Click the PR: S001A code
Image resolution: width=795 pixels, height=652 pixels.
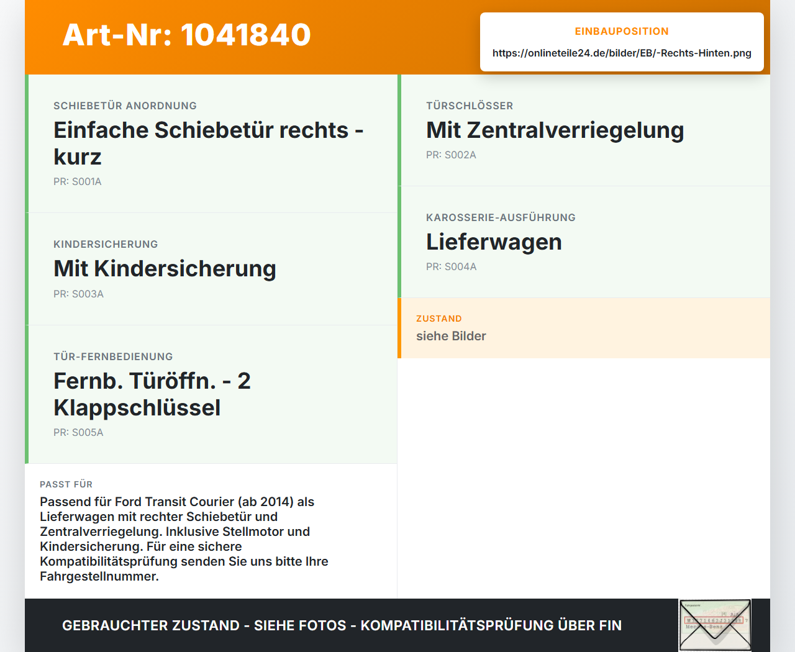[x=78, y=181]
